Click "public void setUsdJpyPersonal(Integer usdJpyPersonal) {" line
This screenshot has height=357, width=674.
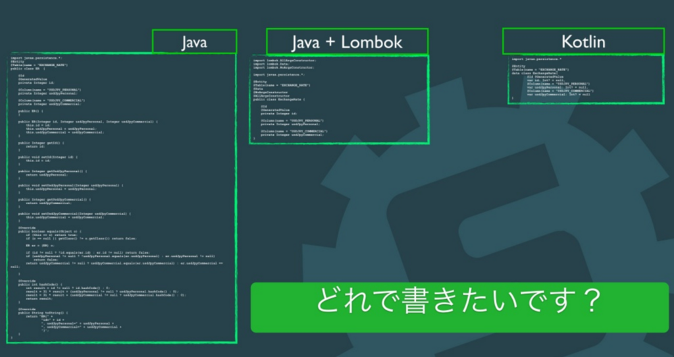70,185
